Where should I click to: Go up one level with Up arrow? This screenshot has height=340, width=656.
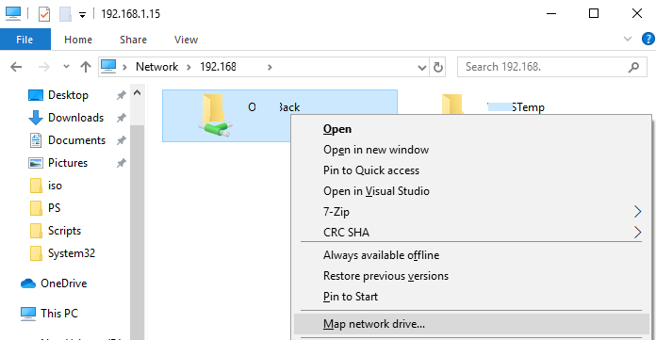[x=86, y=67]
